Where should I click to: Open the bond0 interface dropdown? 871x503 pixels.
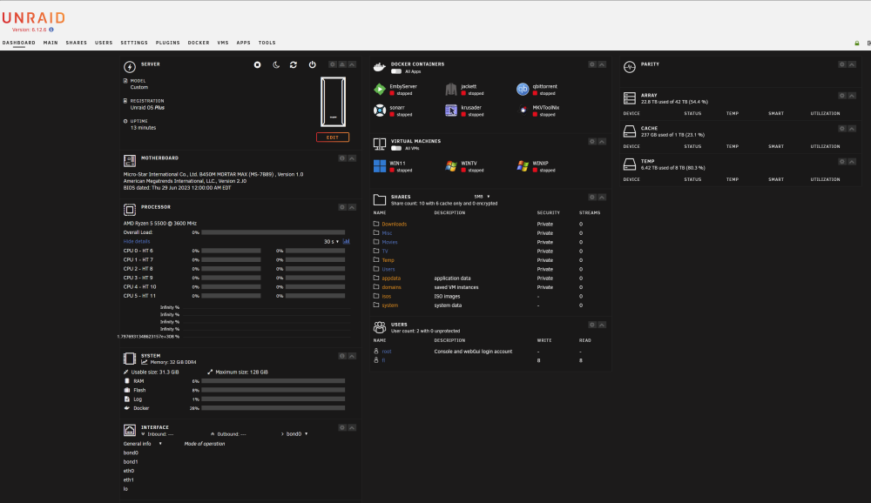pyautogui.click(x=297, y=434)
